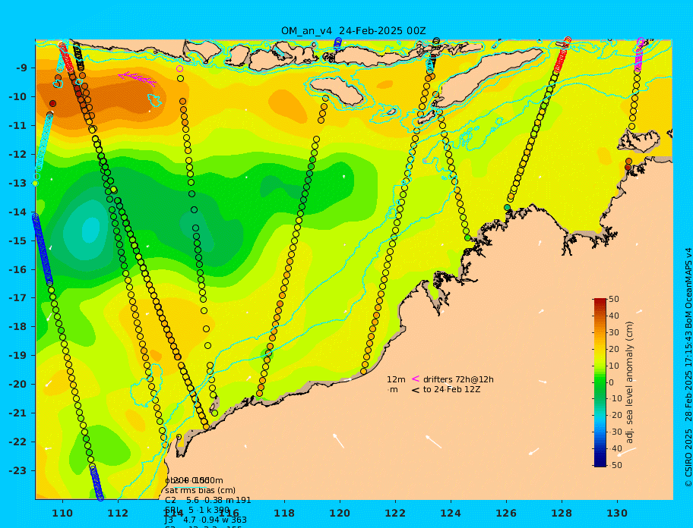Screen dimensions: 693x528
Task: Click the magenta drifter arrow legend symbol
Action: point(415,379)
